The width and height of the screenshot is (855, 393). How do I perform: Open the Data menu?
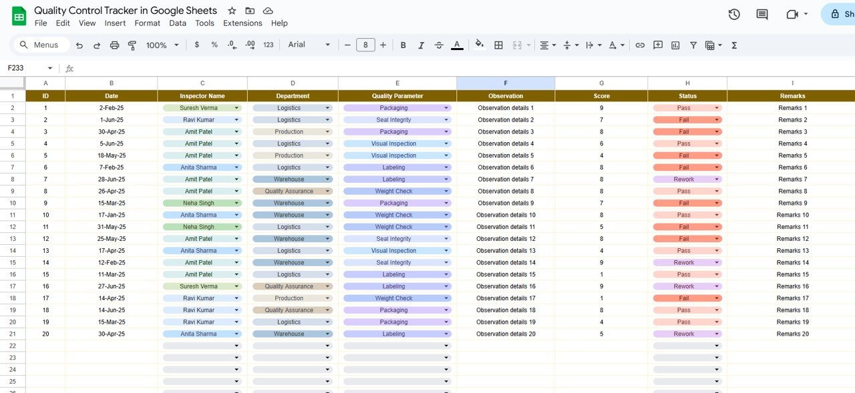[x=178, y=23]
